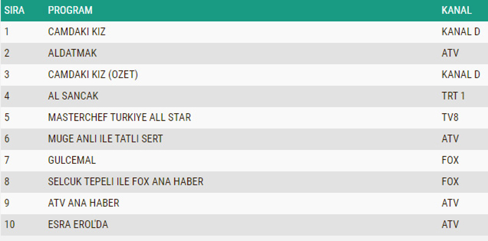Click the AL SANCAK program name
The width and height of the screenshot is (488, 241).
tap(73, 96)
